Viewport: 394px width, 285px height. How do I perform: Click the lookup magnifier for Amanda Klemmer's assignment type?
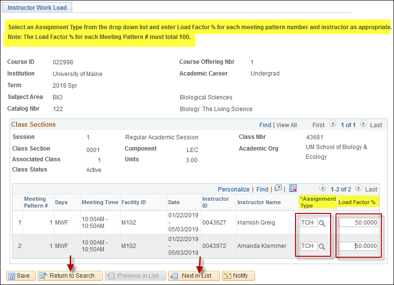(322, 247)
